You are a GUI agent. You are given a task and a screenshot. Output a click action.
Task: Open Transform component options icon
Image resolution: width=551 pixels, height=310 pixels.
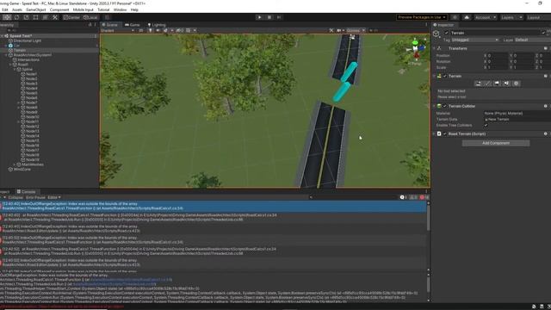coord(545,48)
